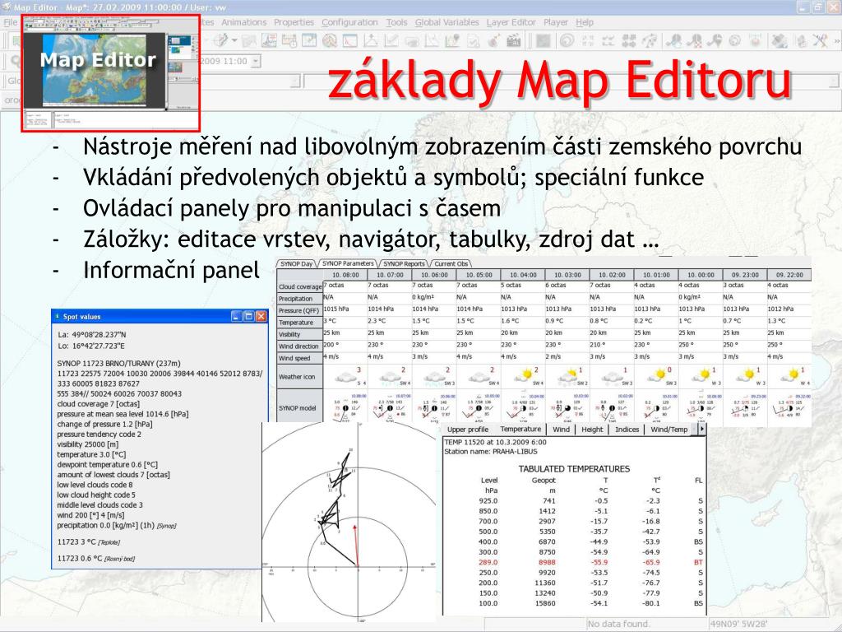
Task: Weather icon under 10. 06:00 column
Action: pos(434,377)
